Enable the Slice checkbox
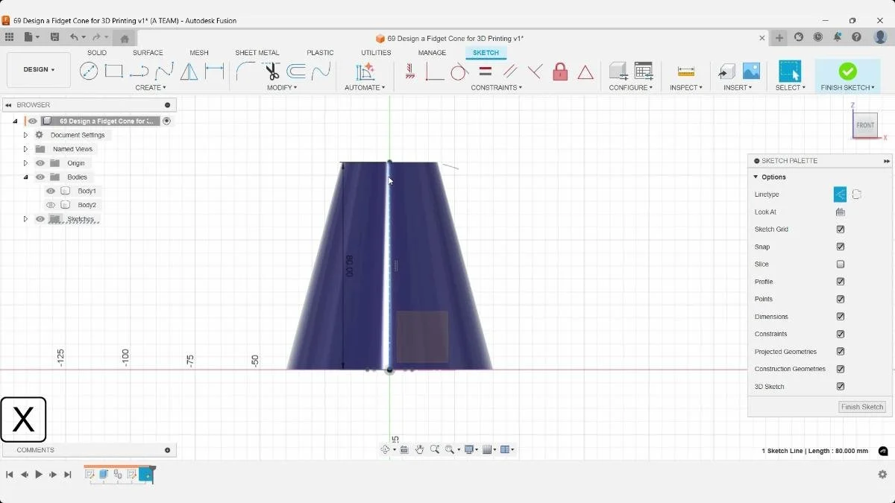 point(841,265)
